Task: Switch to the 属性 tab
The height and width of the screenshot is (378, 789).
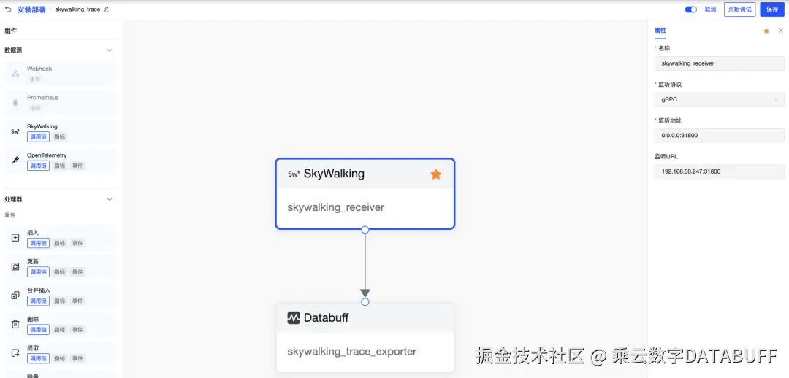Action: point(660,31)
